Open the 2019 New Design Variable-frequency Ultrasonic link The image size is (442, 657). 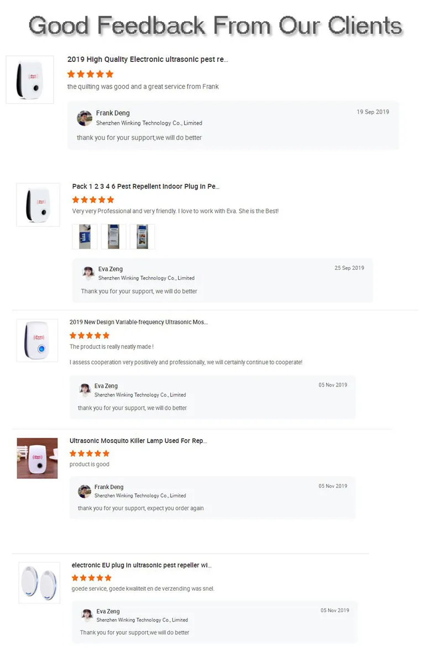pyautogui.click(x=139, y=322)
